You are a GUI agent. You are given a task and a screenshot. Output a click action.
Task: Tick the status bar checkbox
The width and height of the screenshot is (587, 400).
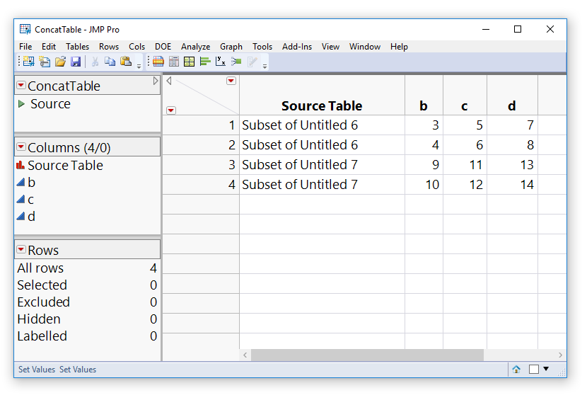click(x=534, y=370)
